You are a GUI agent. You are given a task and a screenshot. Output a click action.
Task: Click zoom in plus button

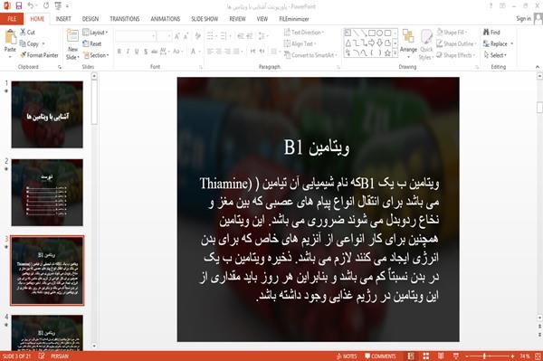point(512,356)
